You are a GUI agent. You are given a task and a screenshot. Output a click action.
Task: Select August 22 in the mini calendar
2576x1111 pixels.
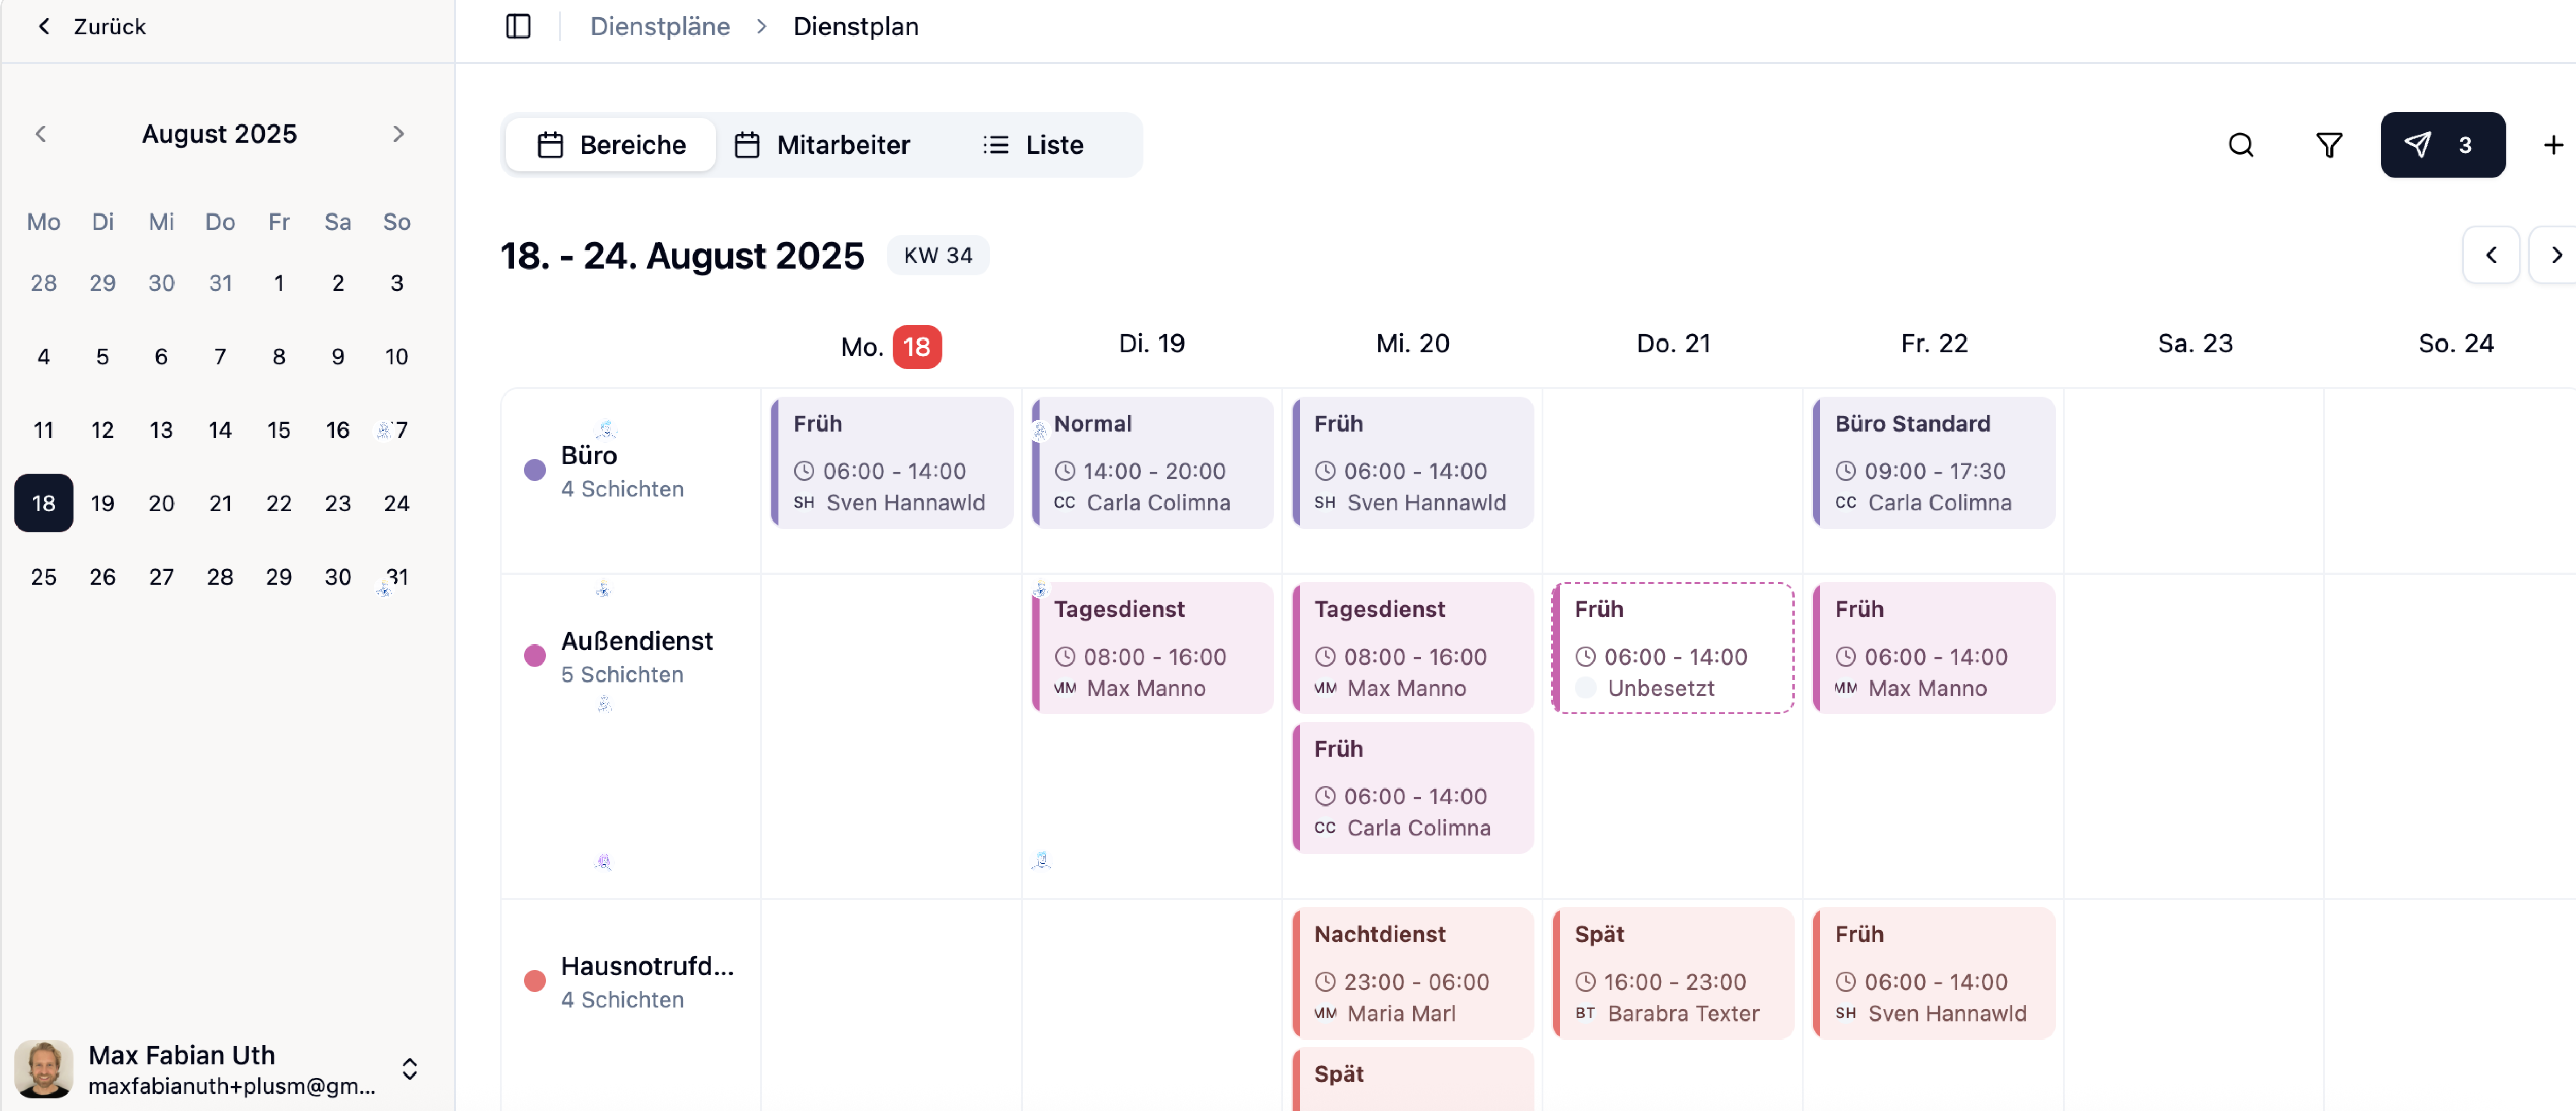tap(279, 503)
